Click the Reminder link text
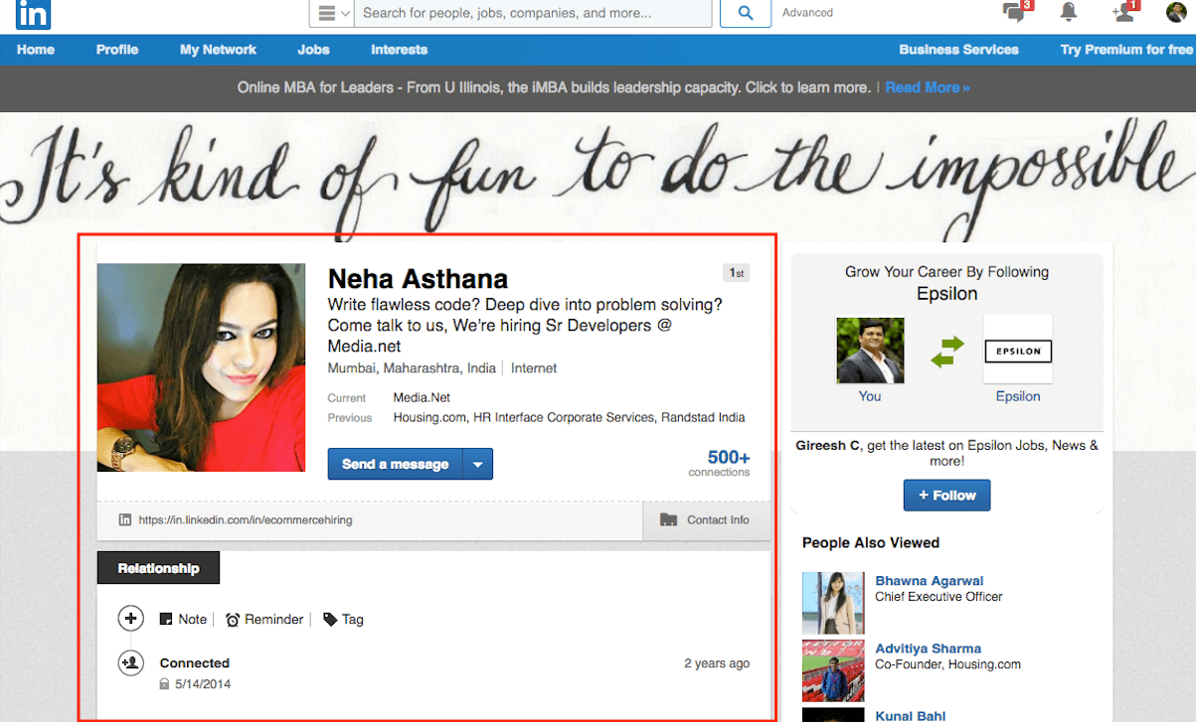Viewport: 1196px width, 722px height. click(274, 620)
